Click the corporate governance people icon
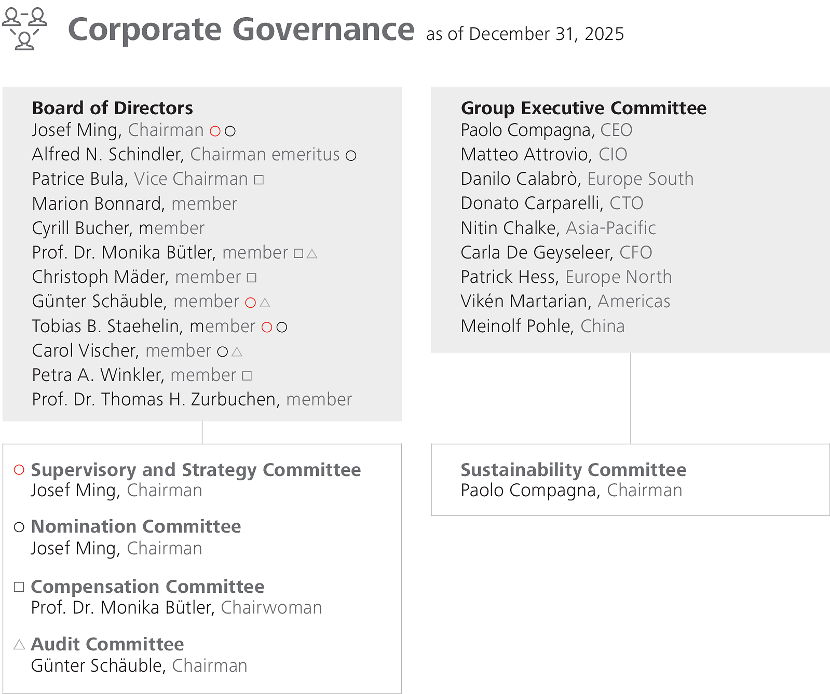This screenshot has height=694, width=830. point(24,29)
